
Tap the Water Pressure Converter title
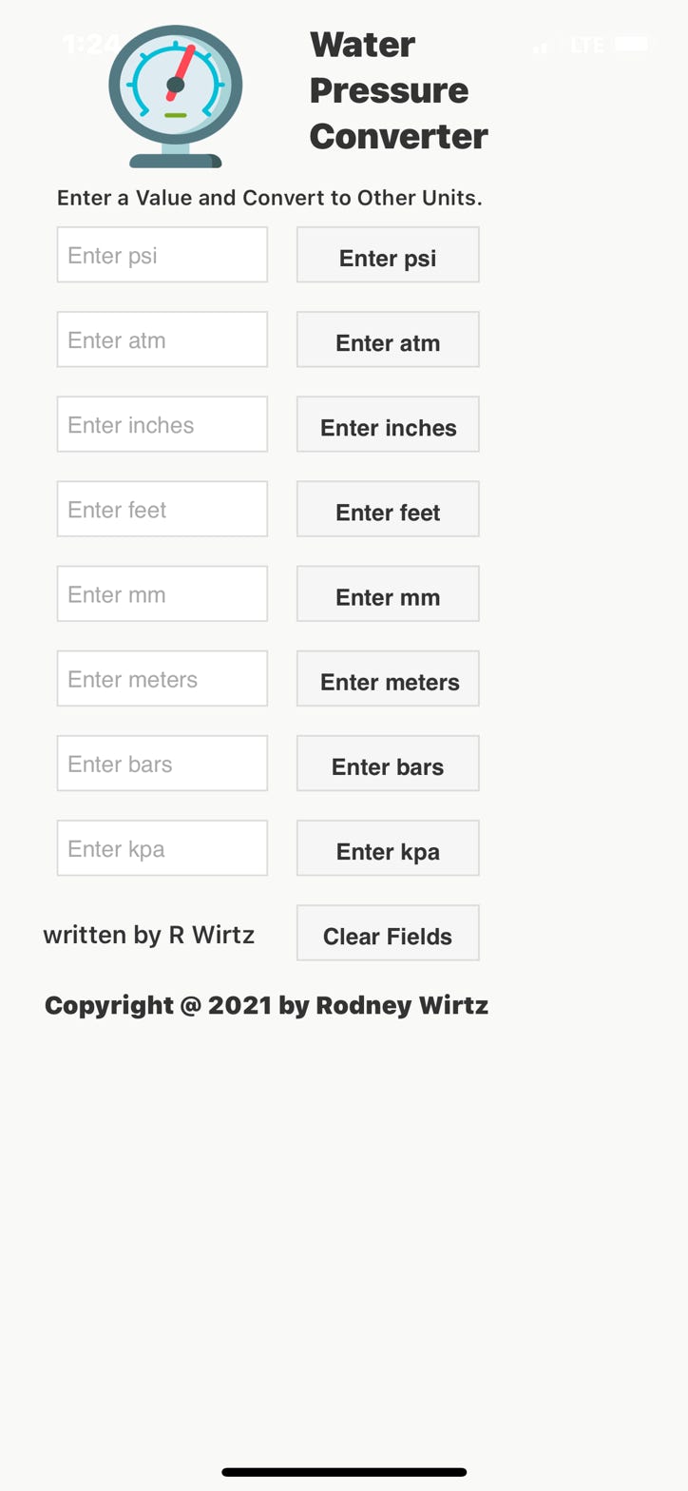[x=398, y=90]
